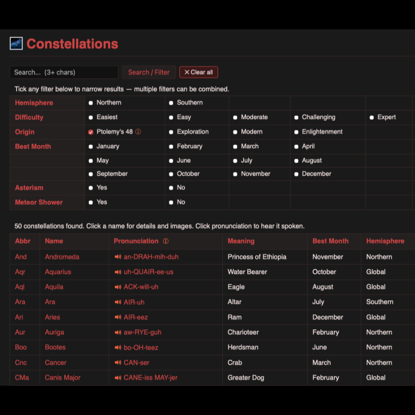
Task: Tick the Challenging difficulty checkbox
Action: pos(296,118)
